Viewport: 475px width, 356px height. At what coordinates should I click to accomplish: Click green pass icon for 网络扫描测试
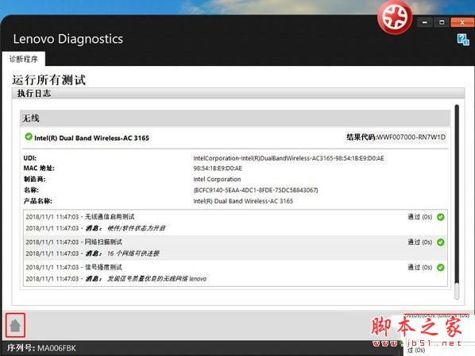(441, 242)
